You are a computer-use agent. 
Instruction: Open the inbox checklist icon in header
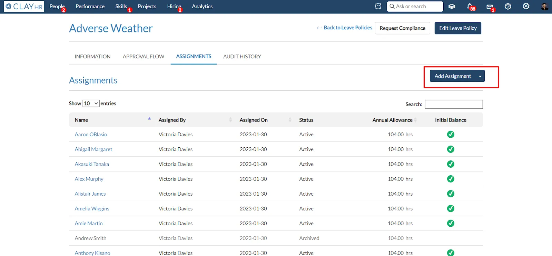(378, 6)
